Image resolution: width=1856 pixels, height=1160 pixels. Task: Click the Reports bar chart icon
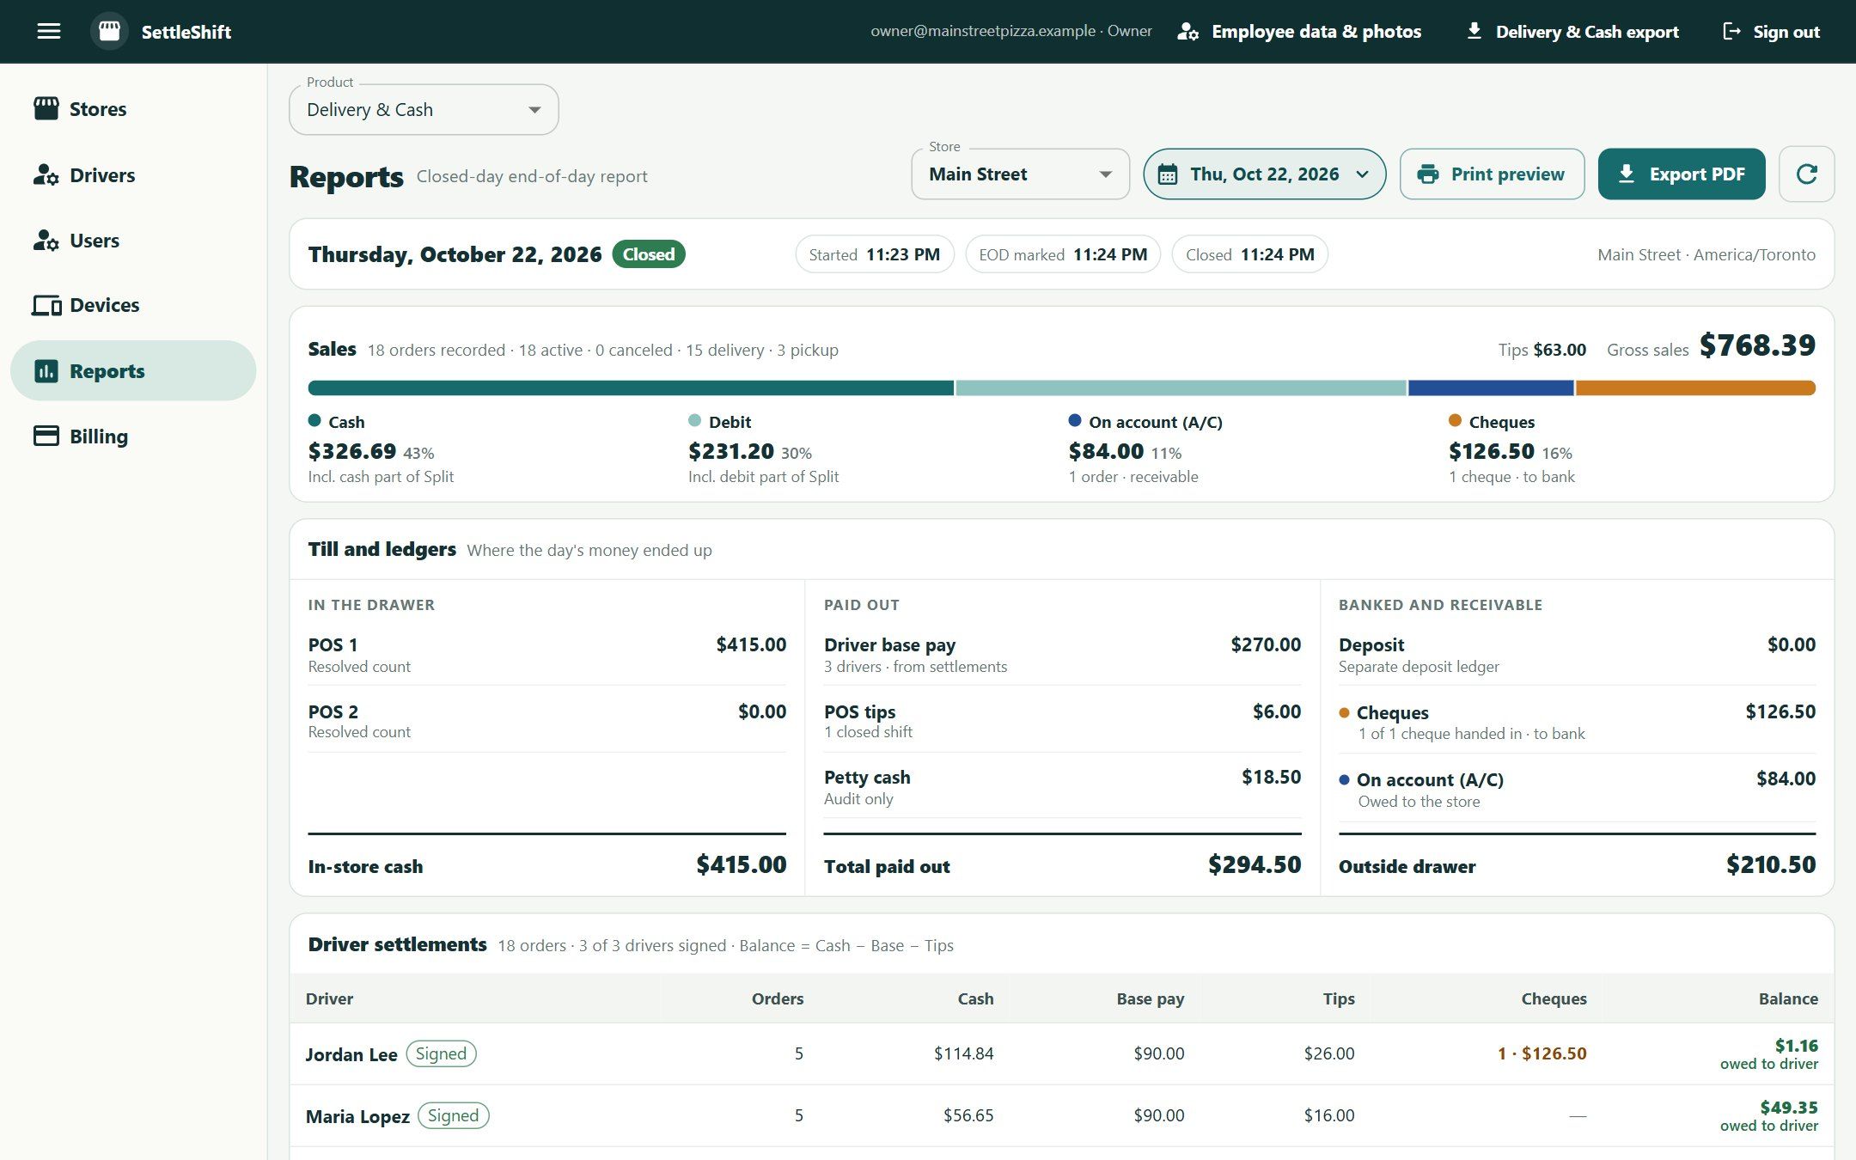46,370
